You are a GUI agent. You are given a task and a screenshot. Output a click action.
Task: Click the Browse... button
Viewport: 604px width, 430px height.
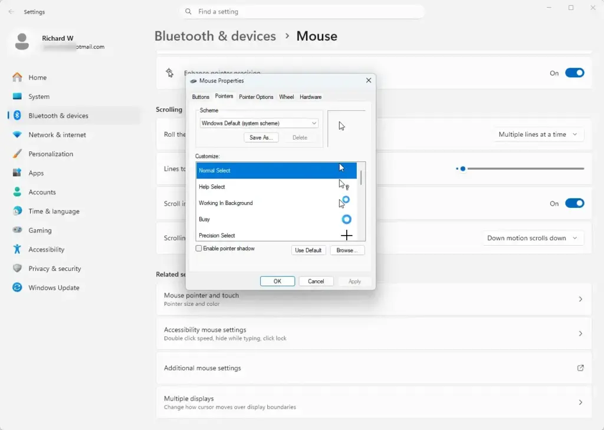coord(347,250)
